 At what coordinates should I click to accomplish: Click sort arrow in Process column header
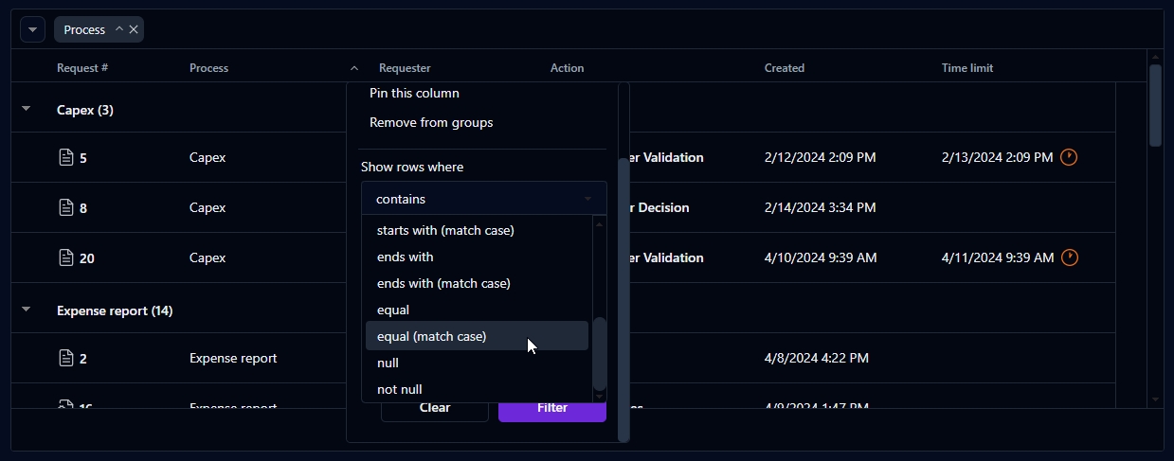tap(354, 68)
